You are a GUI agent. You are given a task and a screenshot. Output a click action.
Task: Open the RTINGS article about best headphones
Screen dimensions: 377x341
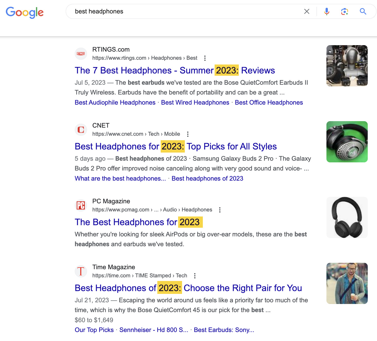(x=174, y=71)
